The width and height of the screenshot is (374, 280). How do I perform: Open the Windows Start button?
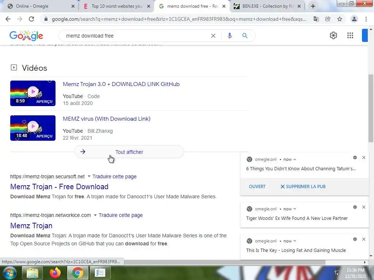[x=9, y=273]
